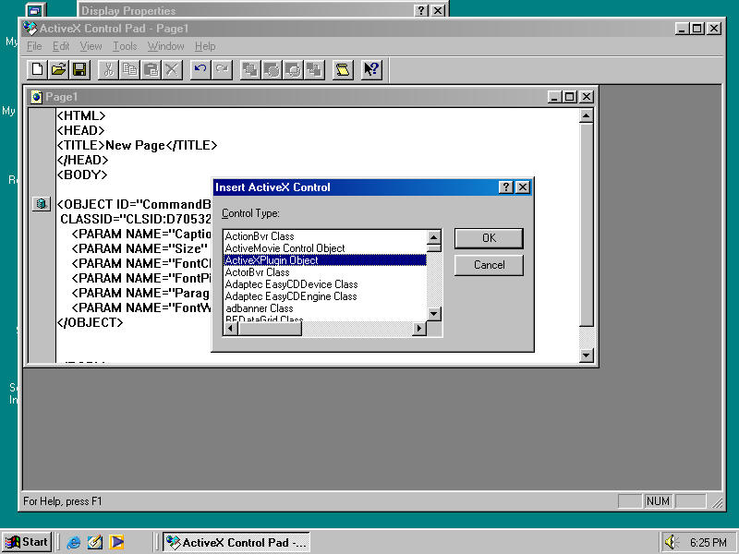
Task: Click control list scroll up arrow
Action: 433,236
